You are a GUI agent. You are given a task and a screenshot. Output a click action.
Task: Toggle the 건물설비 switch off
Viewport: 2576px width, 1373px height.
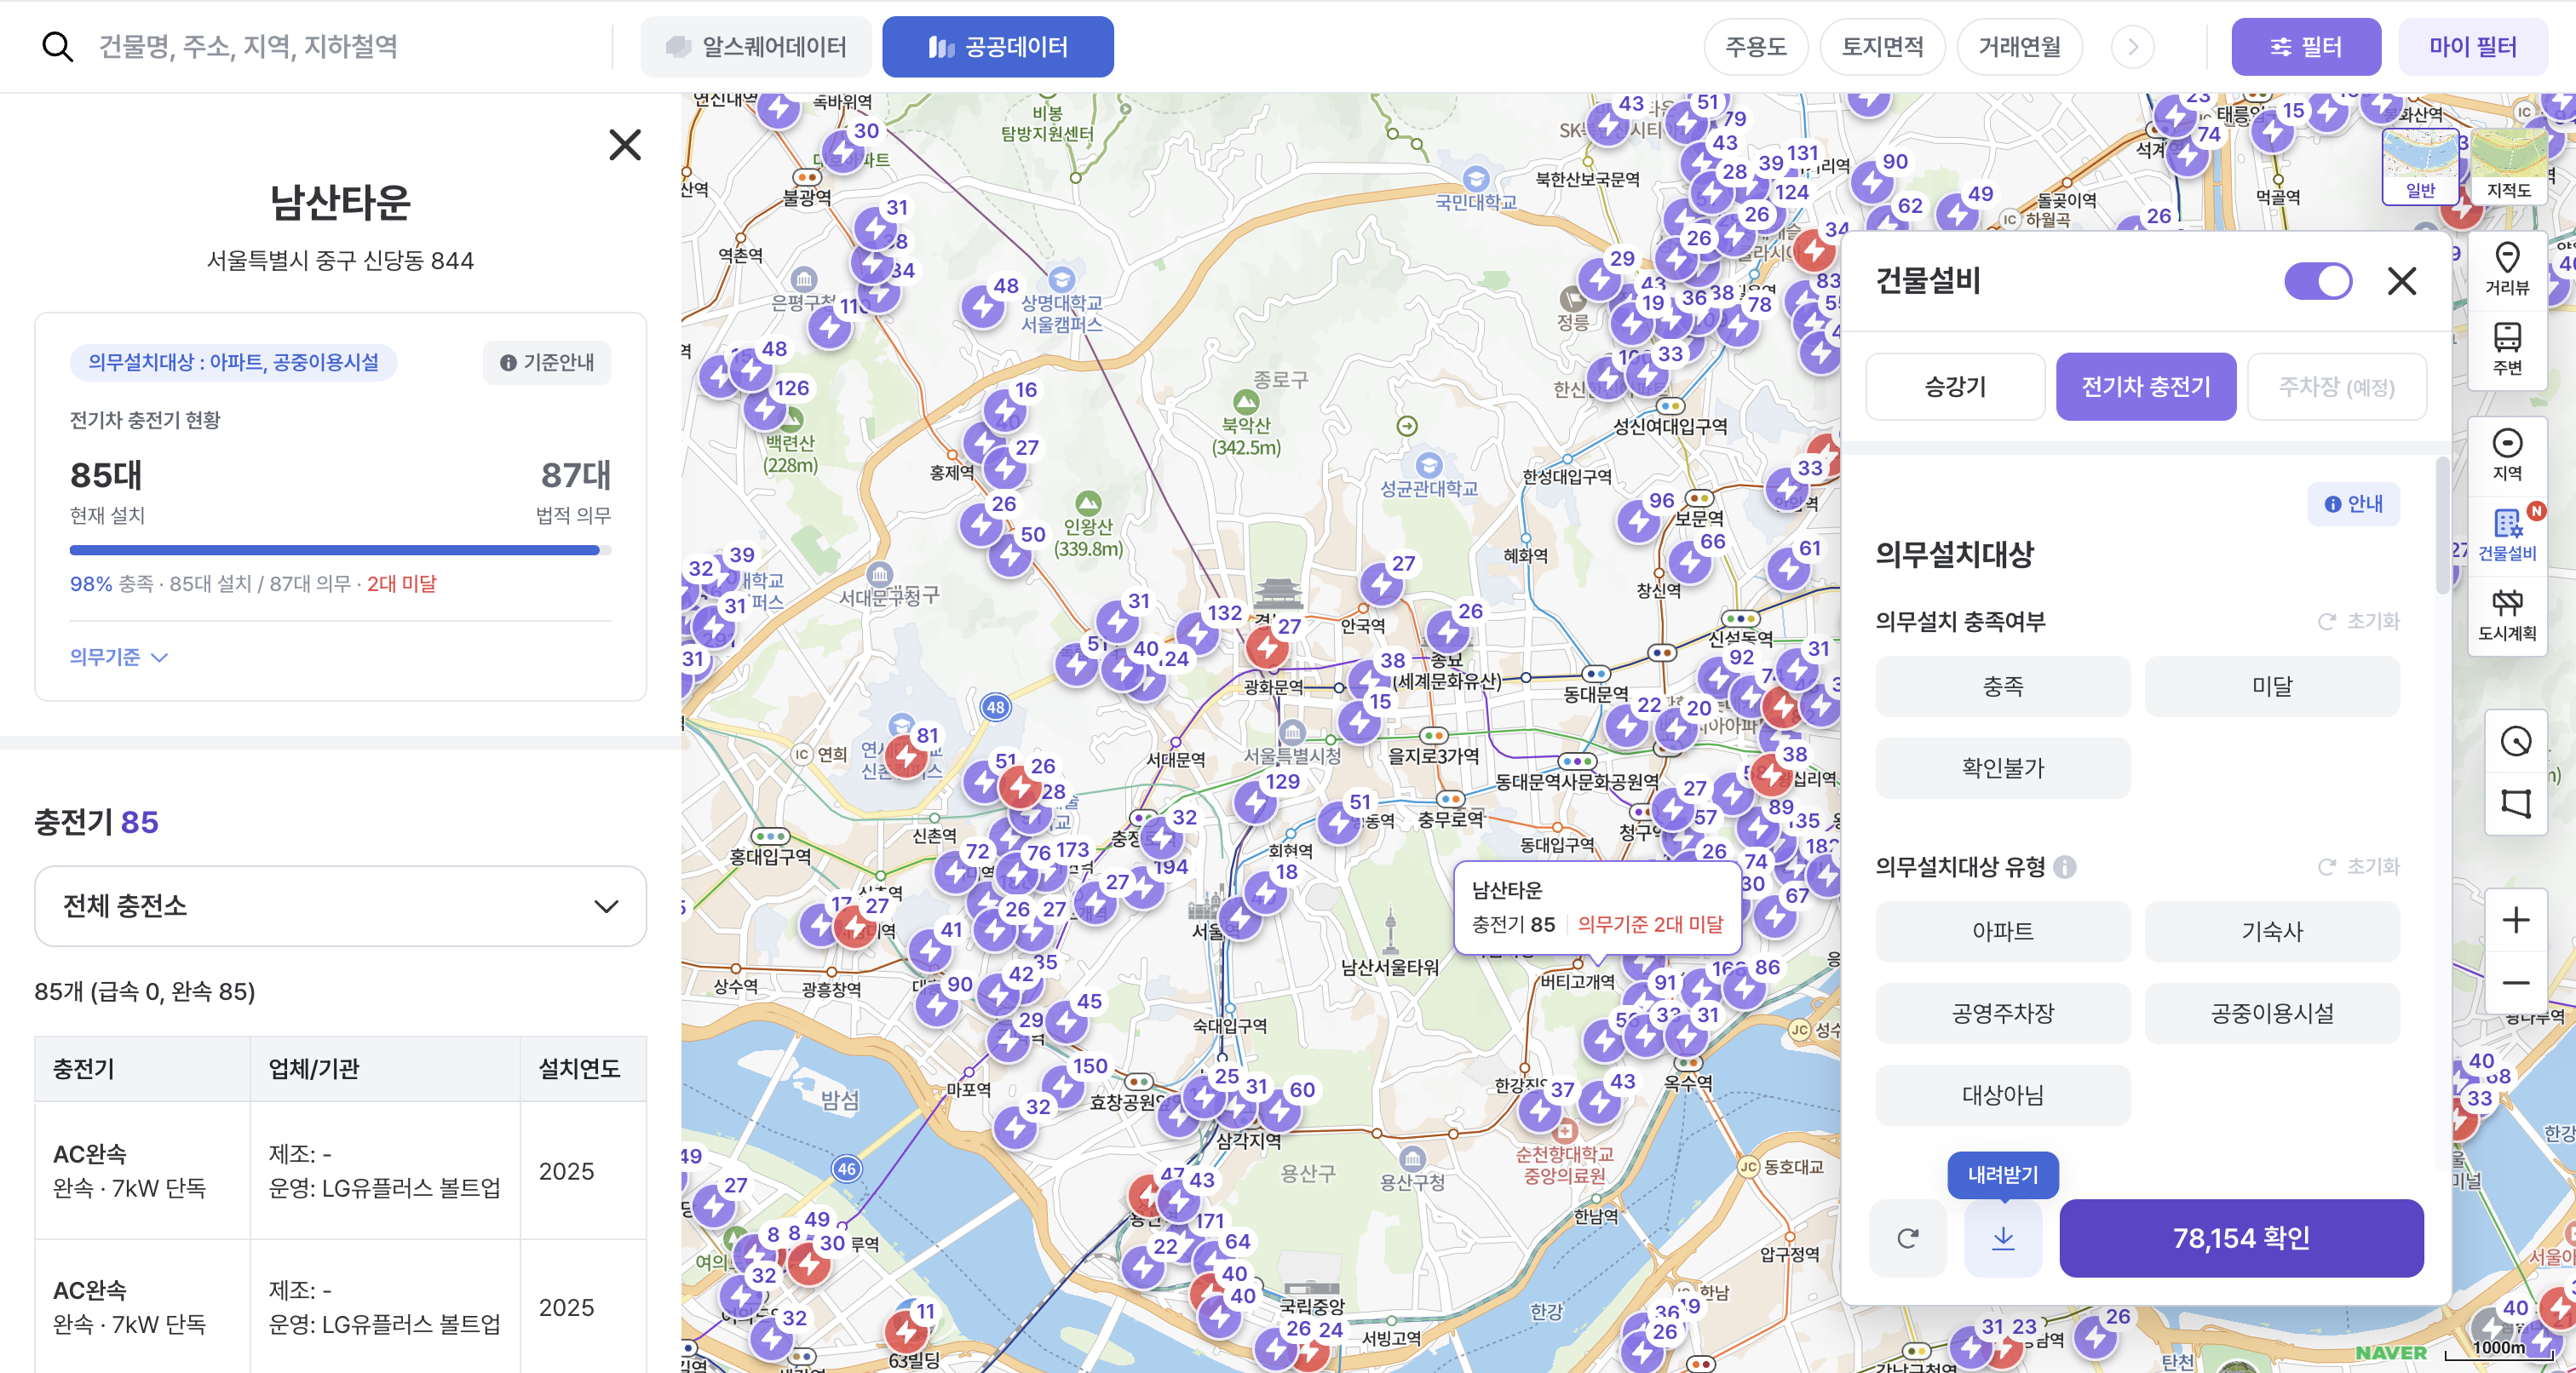2317,281
